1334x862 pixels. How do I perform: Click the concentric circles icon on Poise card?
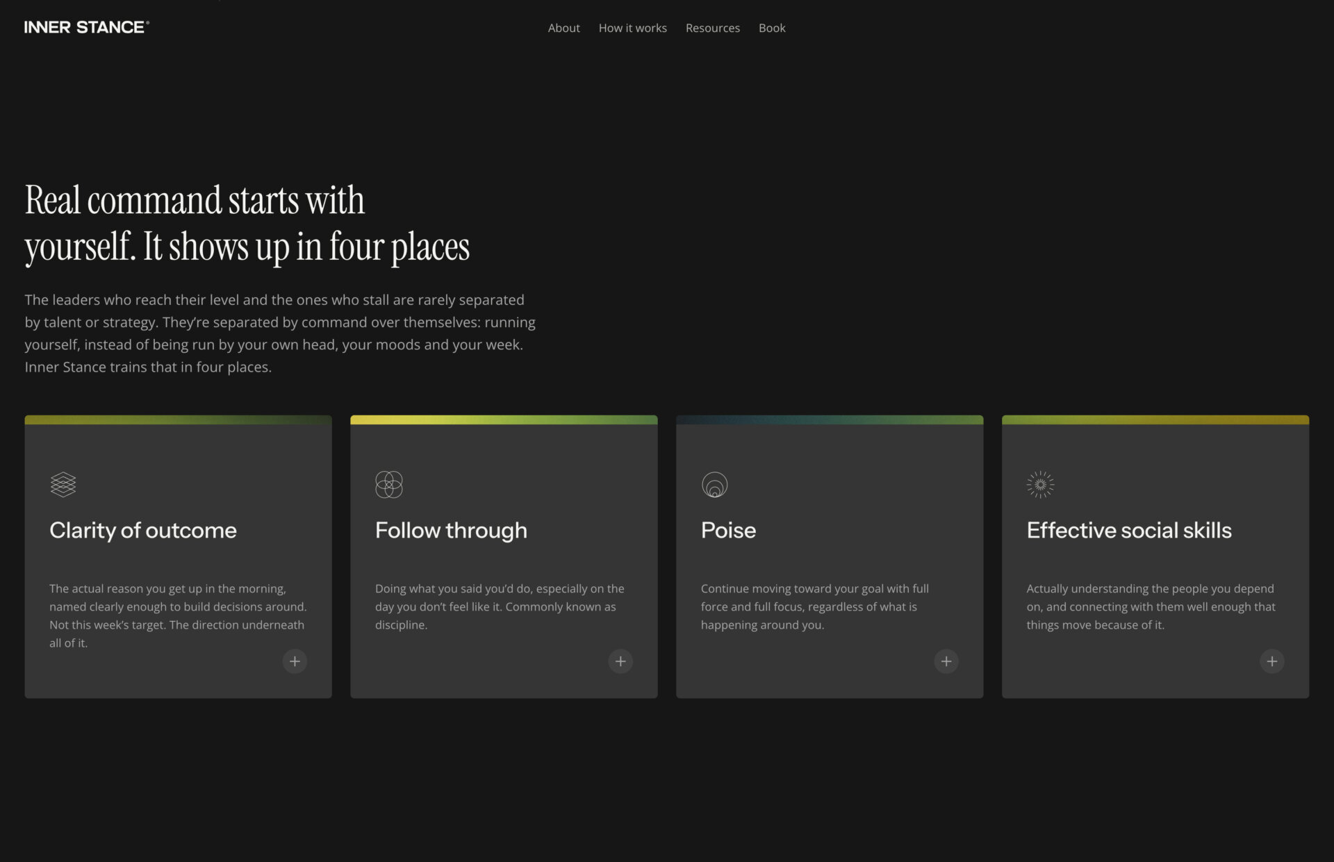coord(714,484)
